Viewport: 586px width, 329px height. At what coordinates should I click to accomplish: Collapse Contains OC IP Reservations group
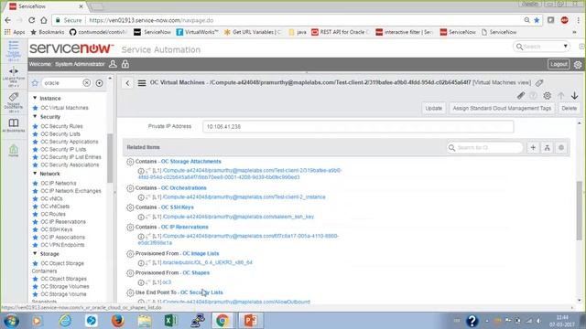pyautogui.click(x=130, y=228)
